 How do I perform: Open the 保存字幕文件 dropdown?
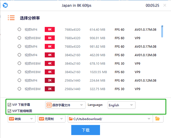click(x=65, y=105)
